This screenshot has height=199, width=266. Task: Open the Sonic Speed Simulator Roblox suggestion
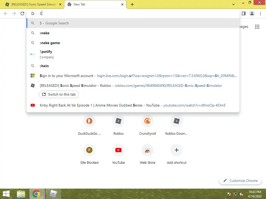[x=133, y=86]
